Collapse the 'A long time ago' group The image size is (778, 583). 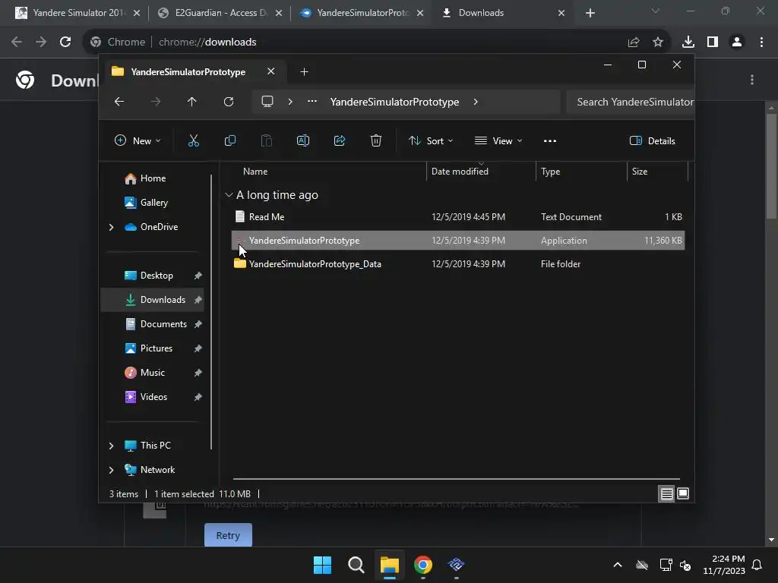[229, 195]
